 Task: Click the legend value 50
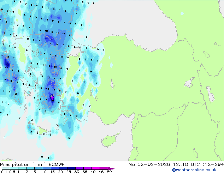pos(109,172)
